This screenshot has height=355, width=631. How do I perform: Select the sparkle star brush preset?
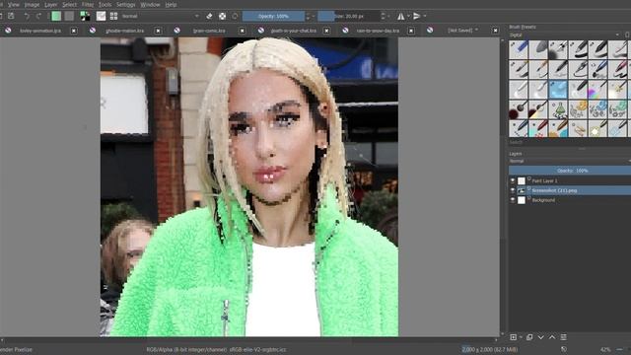point(617,90)
